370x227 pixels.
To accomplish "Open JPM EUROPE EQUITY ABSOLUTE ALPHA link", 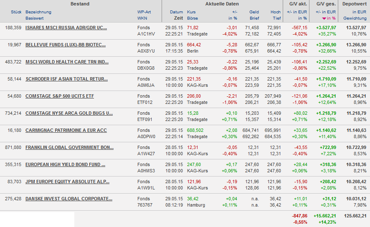I will pos(67,182).
